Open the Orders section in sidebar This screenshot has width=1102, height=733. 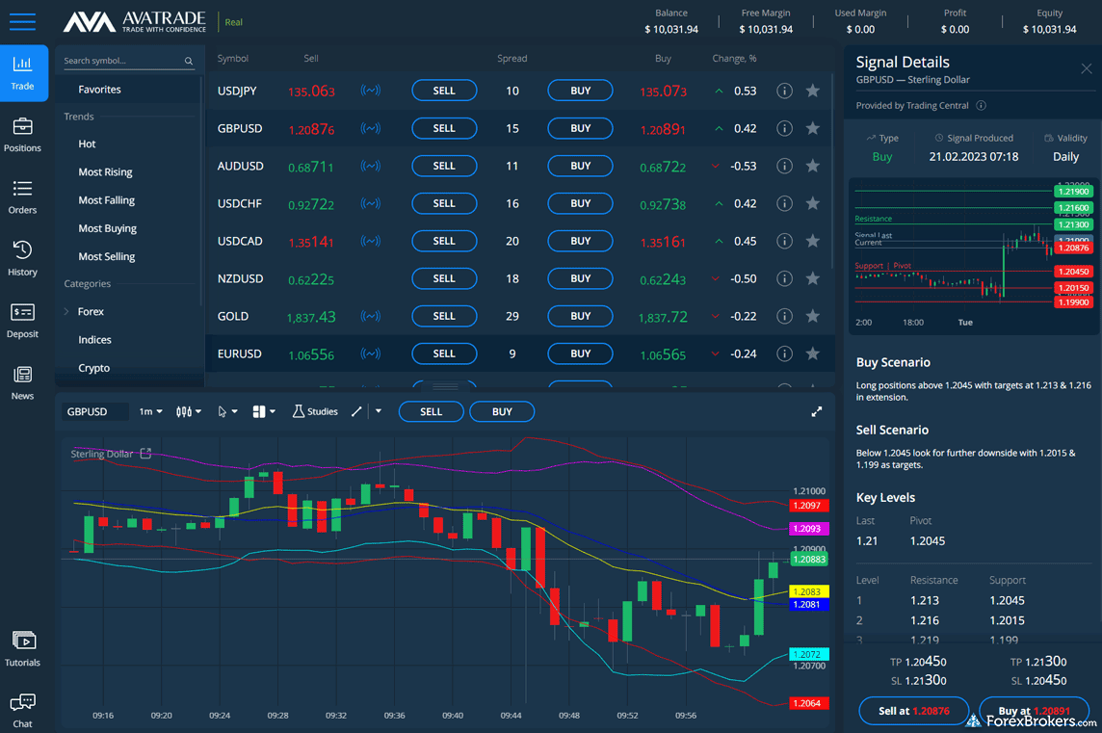(22, 196)
